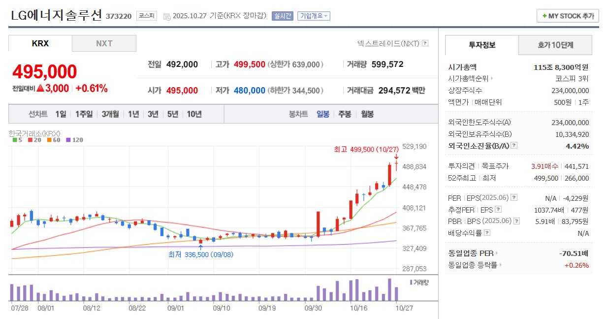Open the NXT exchange tab
This screenshot has height=319, width=608.
click(x=104, y=43)
